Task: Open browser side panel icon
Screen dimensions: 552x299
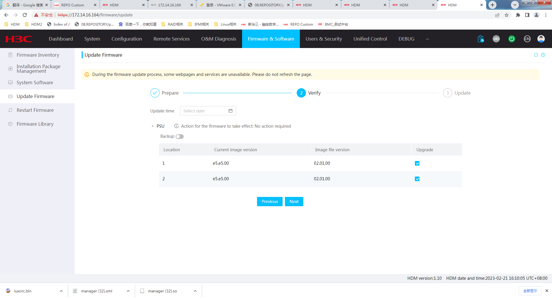Action: pos(527,15)
